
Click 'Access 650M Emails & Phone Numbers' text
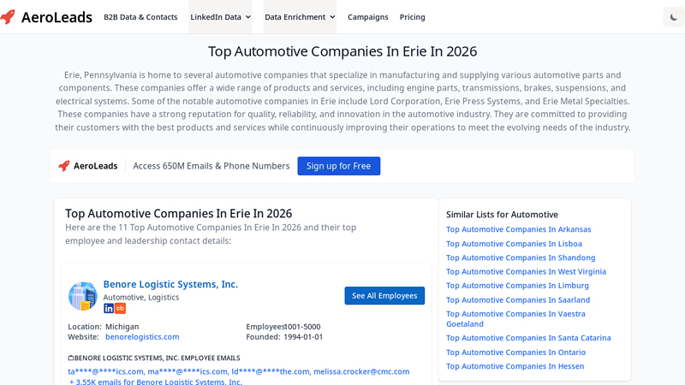(211, 166)
